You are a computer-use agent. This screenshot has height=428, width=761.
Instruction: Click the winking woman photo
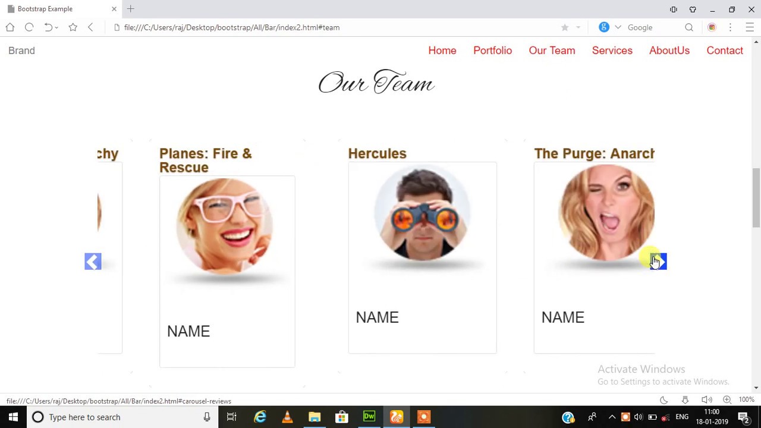pos(606,213)
